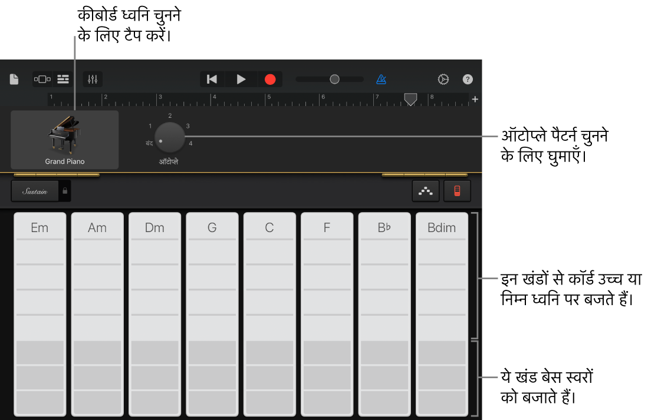Lock sustain with padlock icon
Screen dimensions: 648x420
coord(65,191)
